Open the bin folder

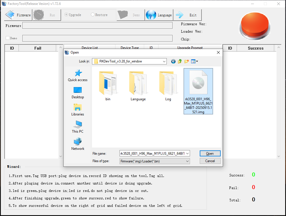click(108, 86)
